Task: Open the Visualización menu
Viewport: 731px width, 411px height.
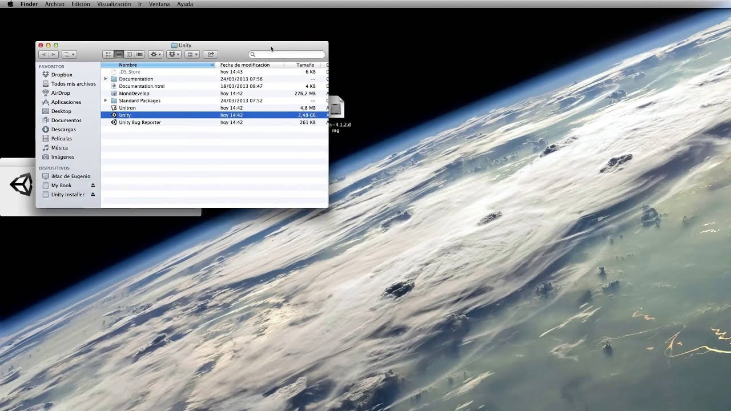Action: [x=114, y=4]
